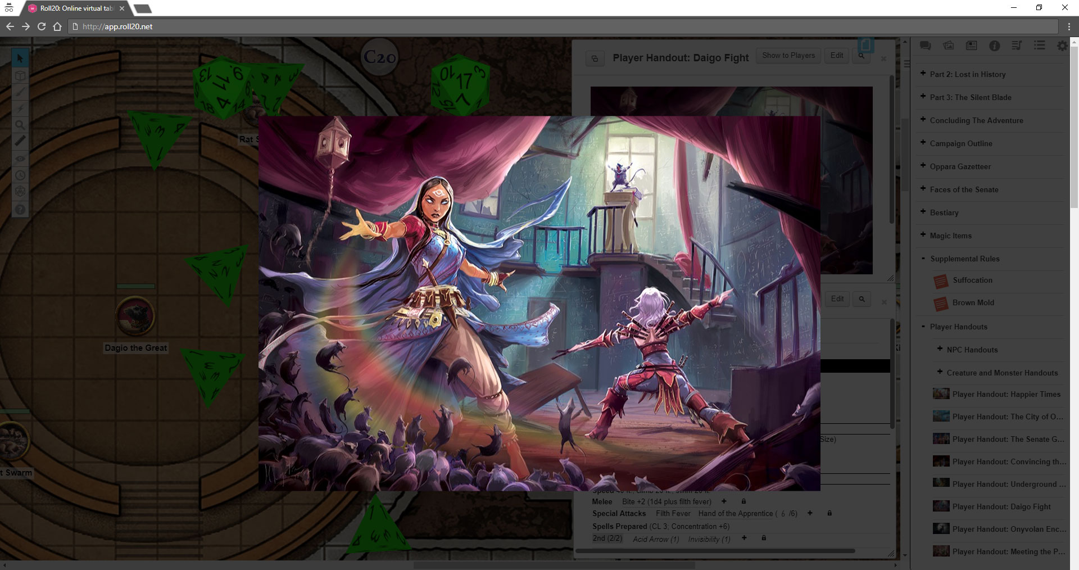Click Edit on the Daigo Fight handout
This screenshot has height=570, width=1079.
pyautogui.click(x=836, y=55)
